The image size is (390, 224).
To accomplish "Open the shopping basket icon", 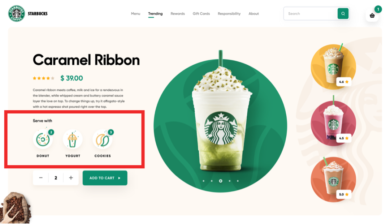I will (x=372, y=16).
